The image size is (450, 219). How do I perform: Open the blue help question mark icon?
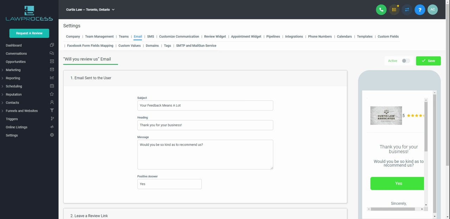[x=420, y=10]
